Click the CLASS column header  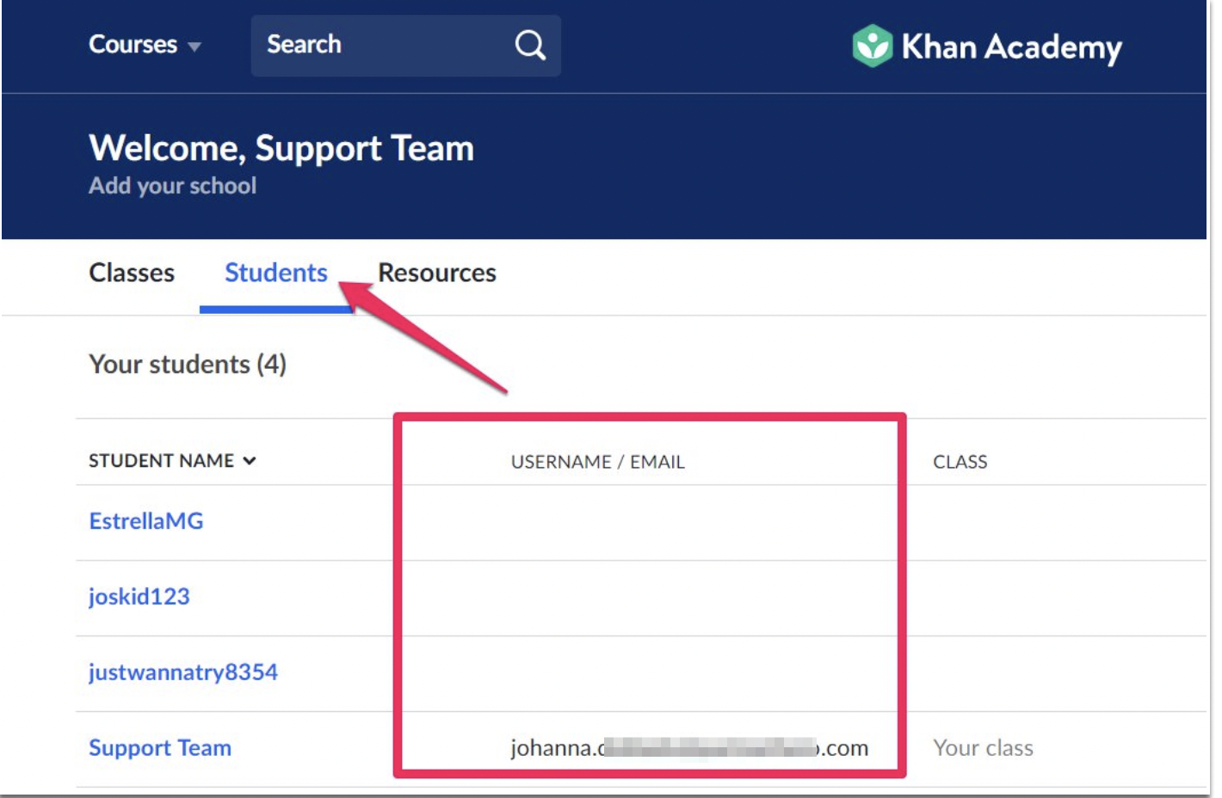point(960,462)
